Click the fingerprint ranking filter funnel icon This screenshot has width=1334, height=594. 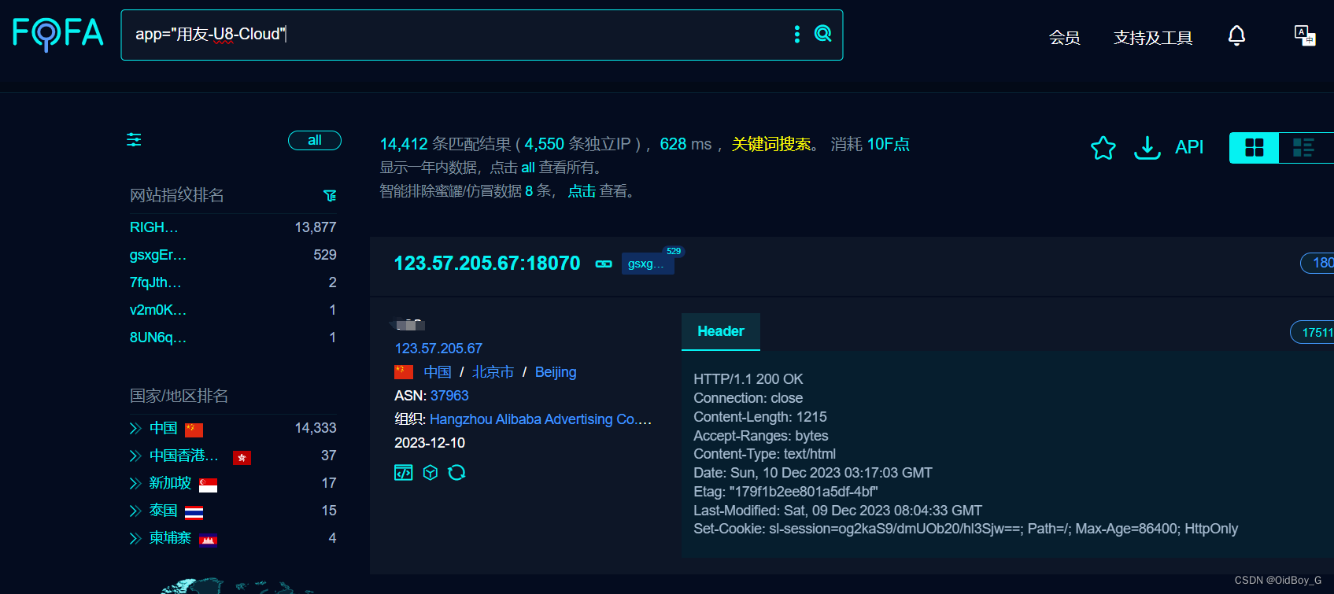(330, 195)
